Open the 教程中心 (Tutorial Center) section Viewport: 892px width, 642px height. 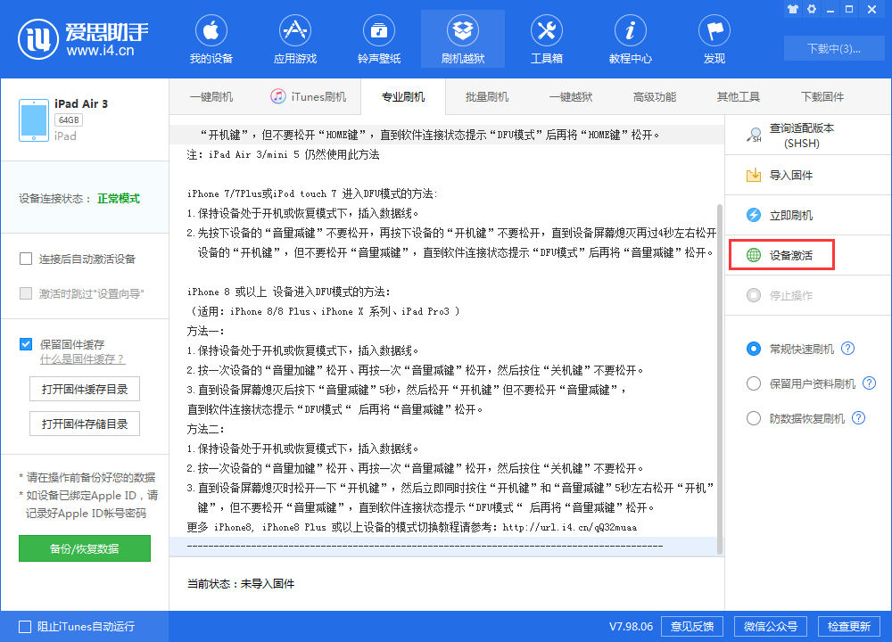630,38
